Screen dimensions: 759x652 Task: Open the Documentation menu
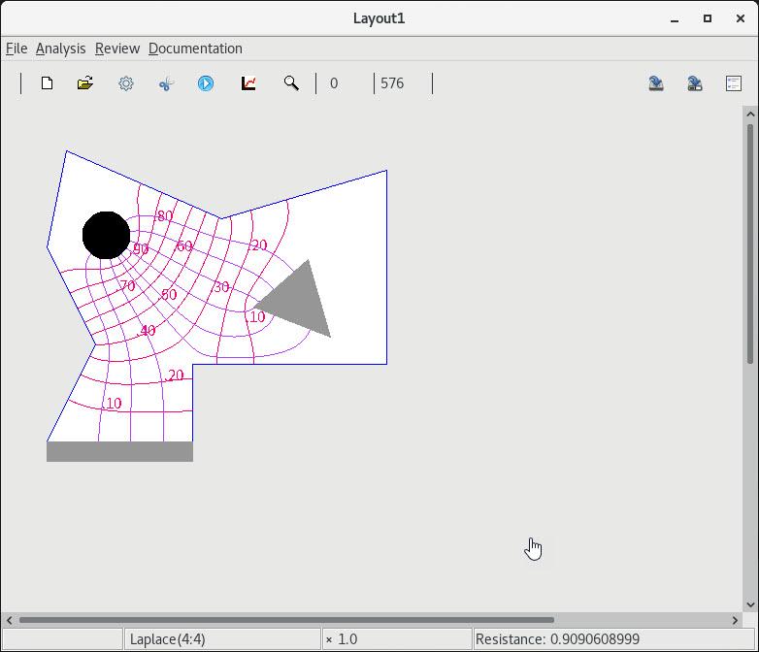(195, 49)
